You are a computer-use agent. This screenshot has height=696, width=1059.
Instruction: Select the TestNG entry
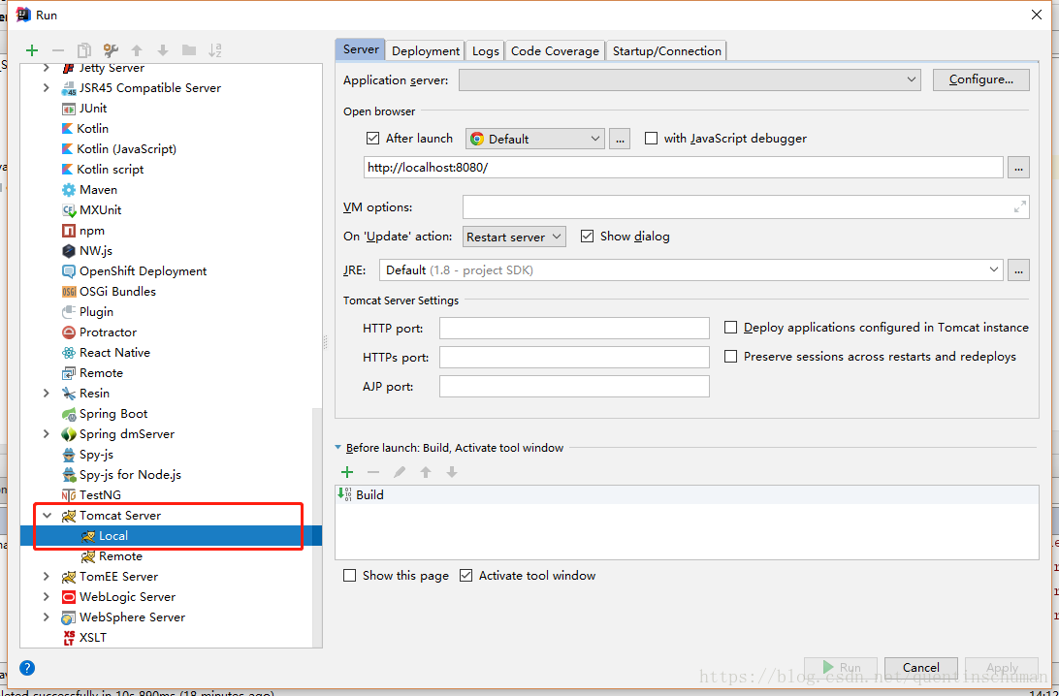point(100,495)
